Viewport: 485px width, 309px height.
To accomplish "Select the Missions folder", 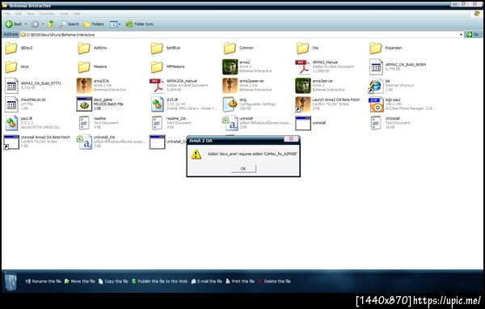I will (92, 66).
